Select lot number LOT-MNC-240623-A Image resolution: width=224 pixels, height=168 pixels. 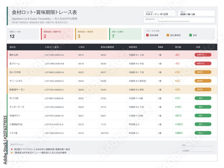[54, 72]
